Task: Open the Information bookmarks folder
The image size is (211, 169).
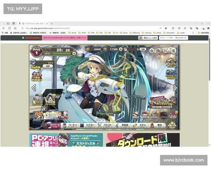Action: pos(169,33)
